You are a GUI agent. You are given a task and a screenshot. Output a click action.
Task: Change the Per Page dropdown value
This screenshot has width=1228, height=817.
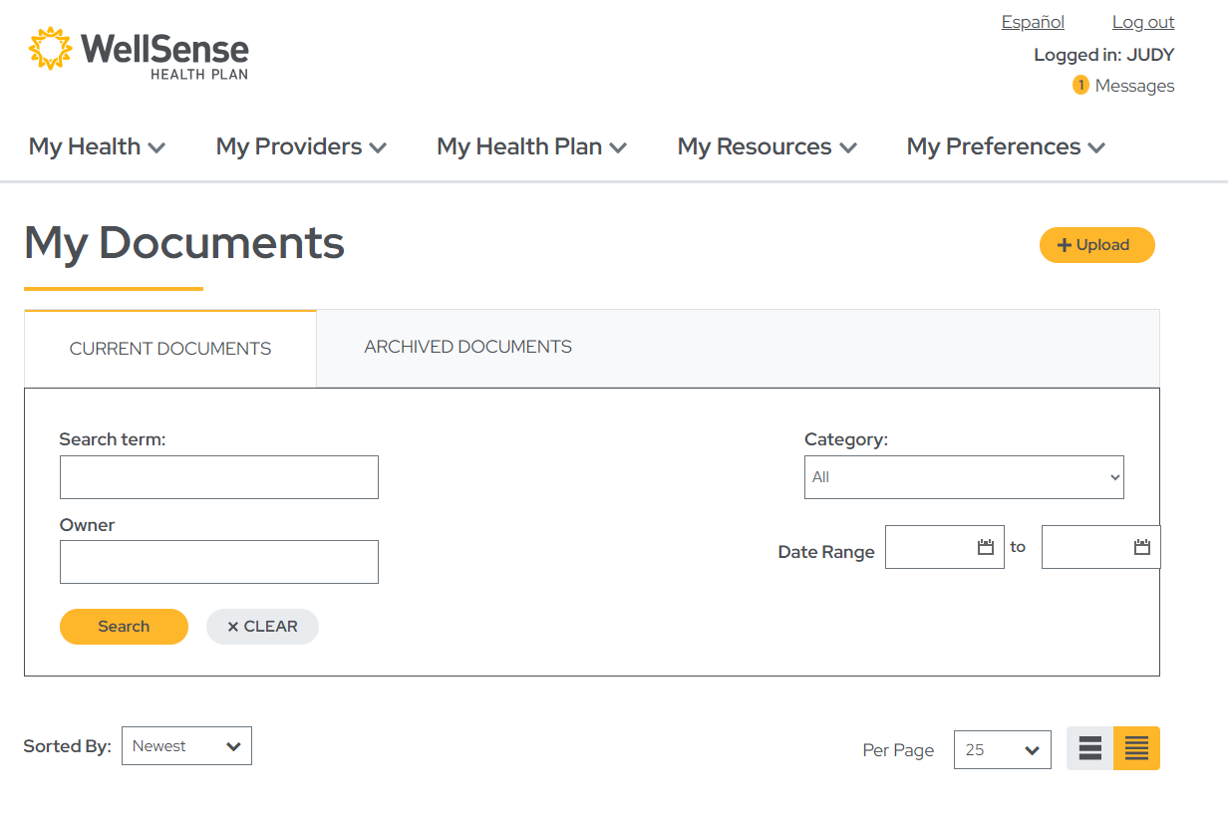(1002, 749)
